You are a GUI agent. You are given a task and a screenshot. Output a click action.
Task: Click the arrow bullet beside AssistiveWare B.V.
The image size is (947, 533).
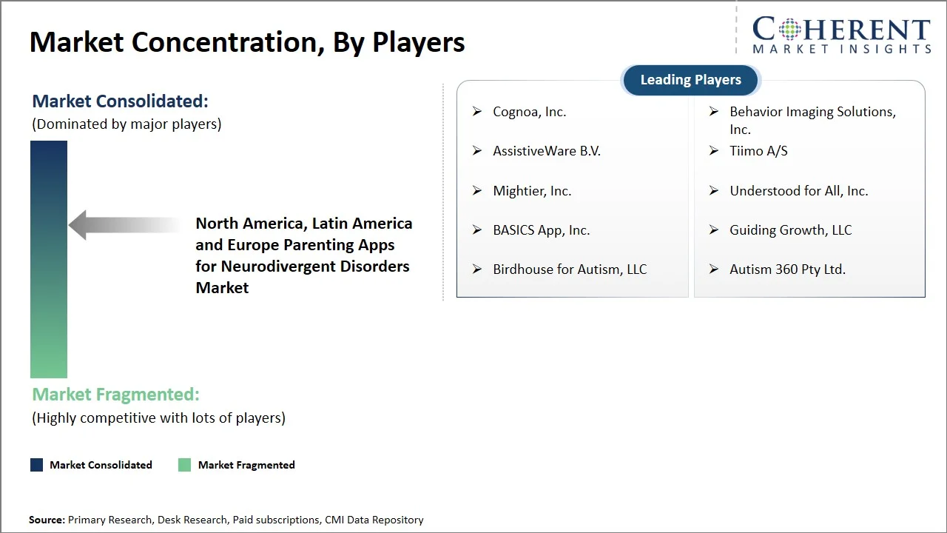point(477,151)
